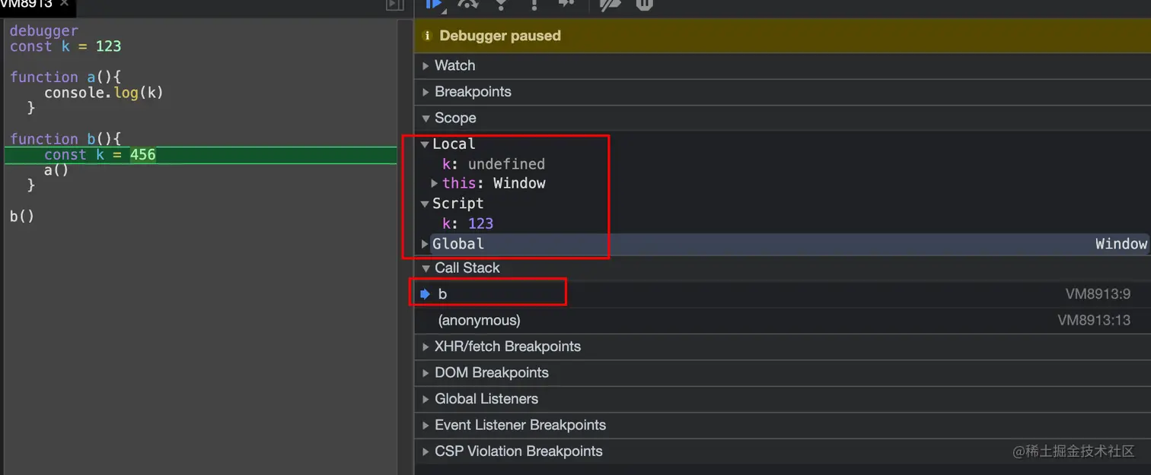Click the Debugger paused status message
Image resolution: width=1151 pixels, height=475 pixels.
click(x=500, y=36)
